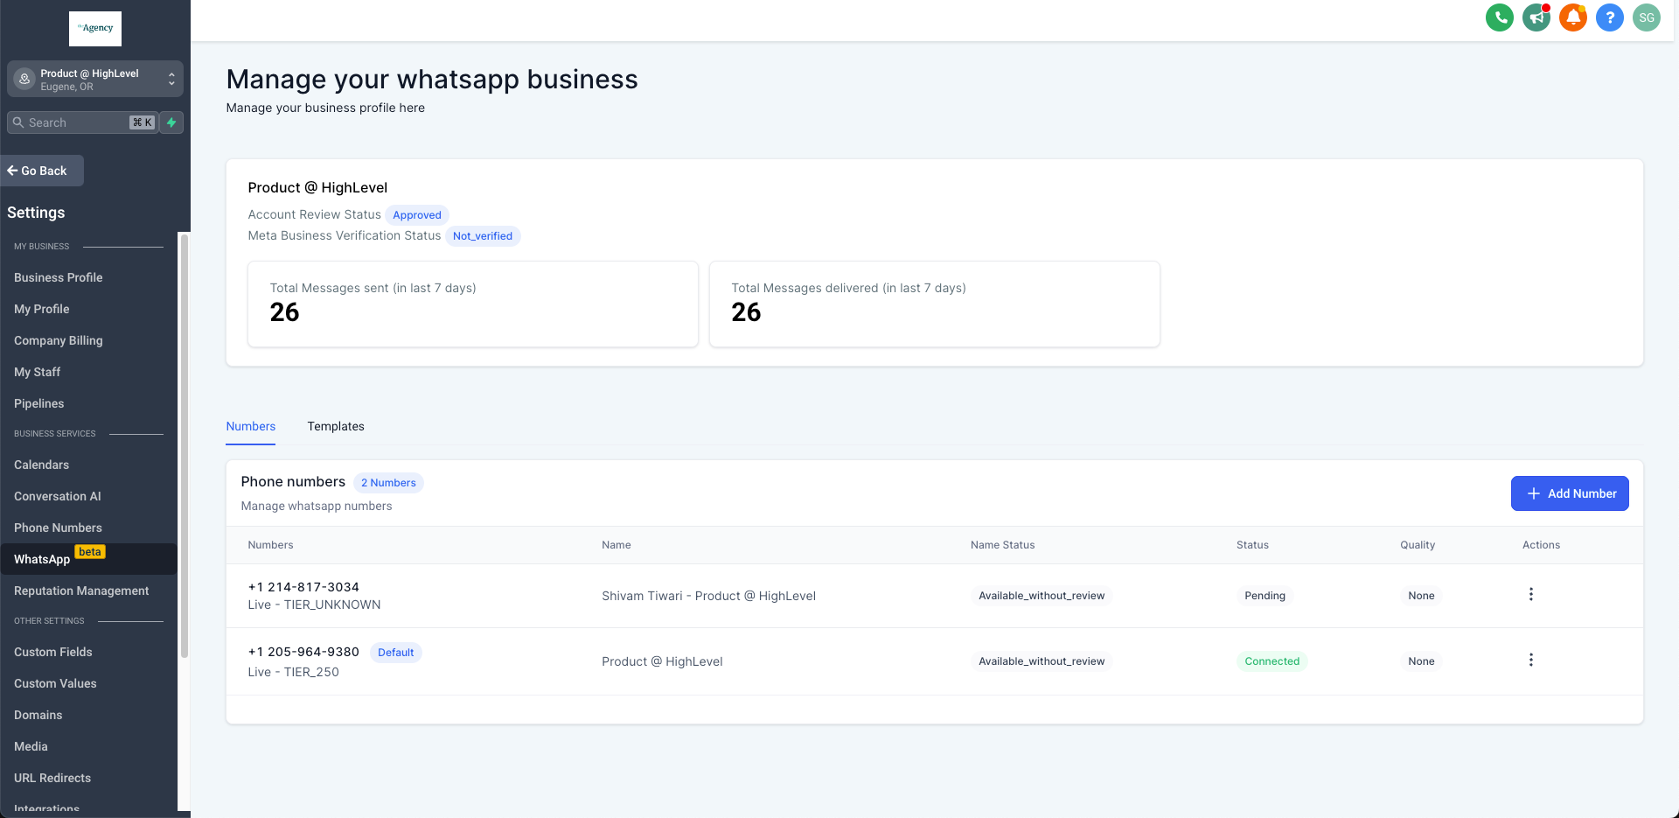
Task: Select phone number +1 214-817-3034
Action: click(303, 587)
